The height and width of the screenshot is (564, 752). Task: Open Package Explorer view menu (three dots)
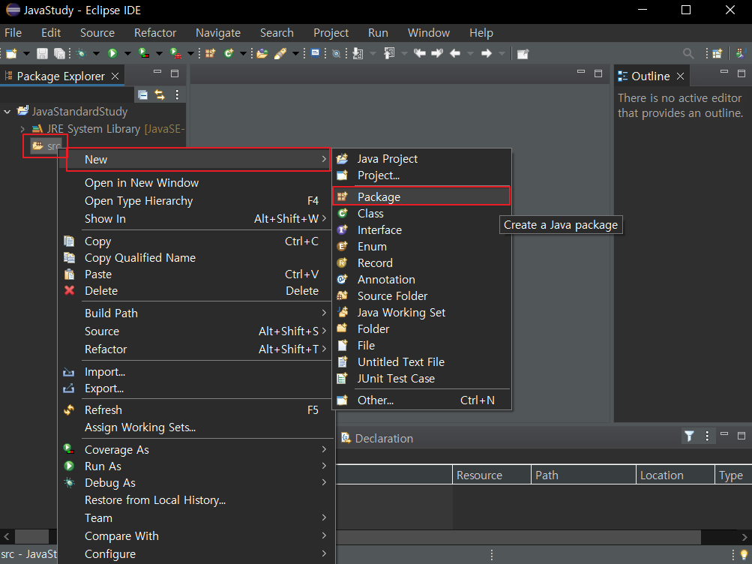177,95
